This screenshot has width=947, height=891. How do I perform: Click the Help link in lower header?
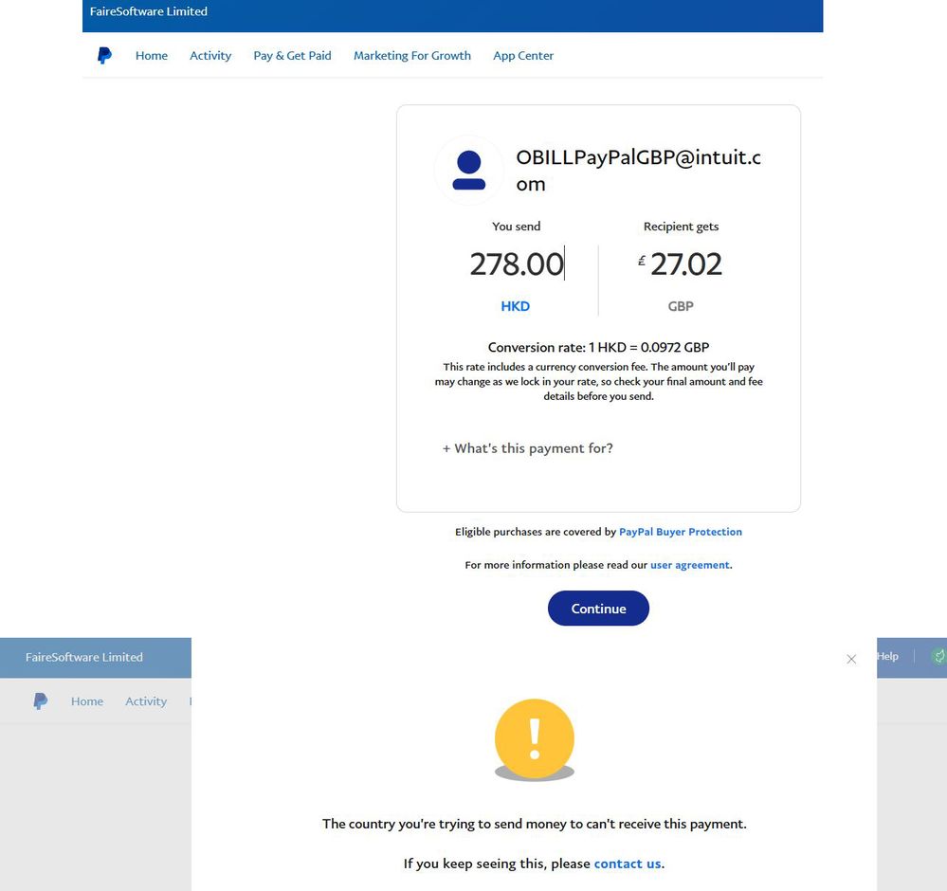(x=888, y=656)
